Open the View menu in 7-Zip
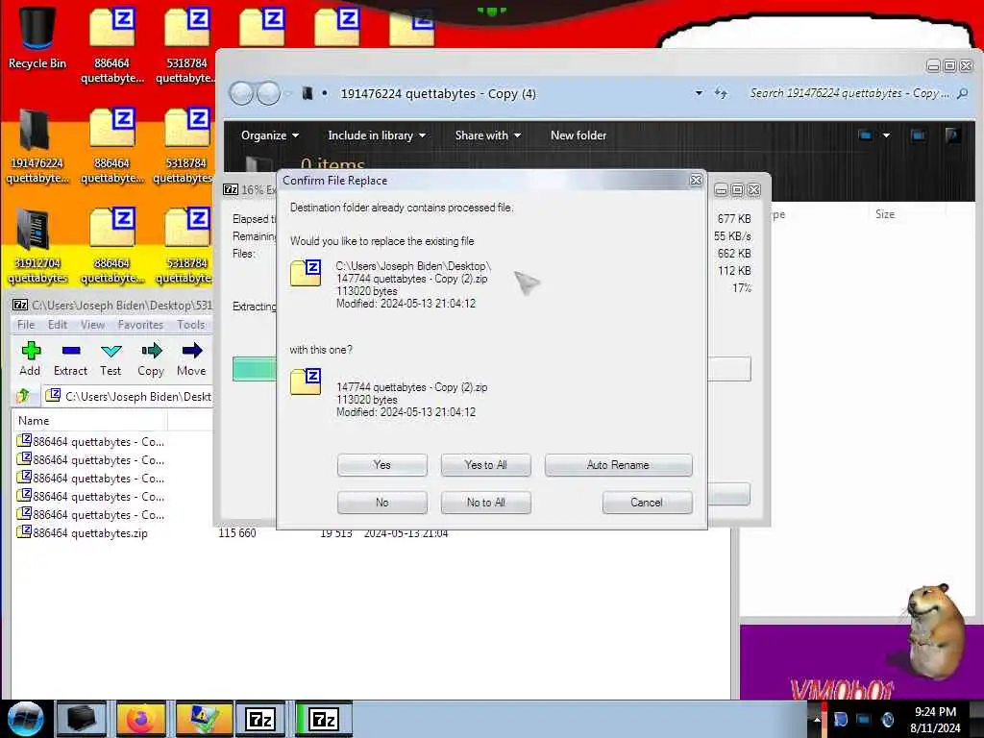The height and width of the screenshot is (738, 984). pyautogui.click(x=92, y=325)
